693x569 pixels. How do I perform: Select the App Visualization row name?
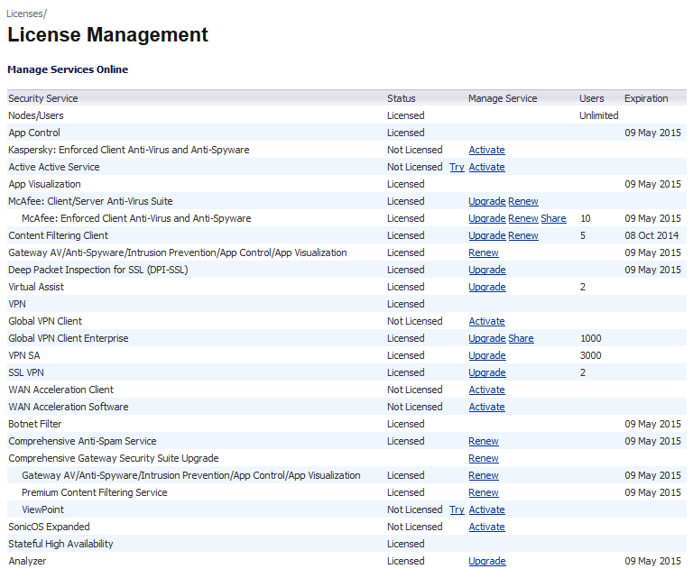click(x=44, y=184)
